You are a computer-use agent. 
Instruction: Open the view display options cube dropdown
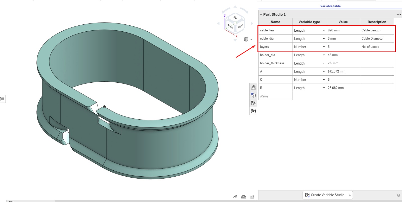click(248, 39)
